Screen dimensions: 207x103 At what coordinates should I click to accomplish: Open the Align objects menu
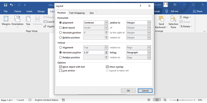(185, 17)
